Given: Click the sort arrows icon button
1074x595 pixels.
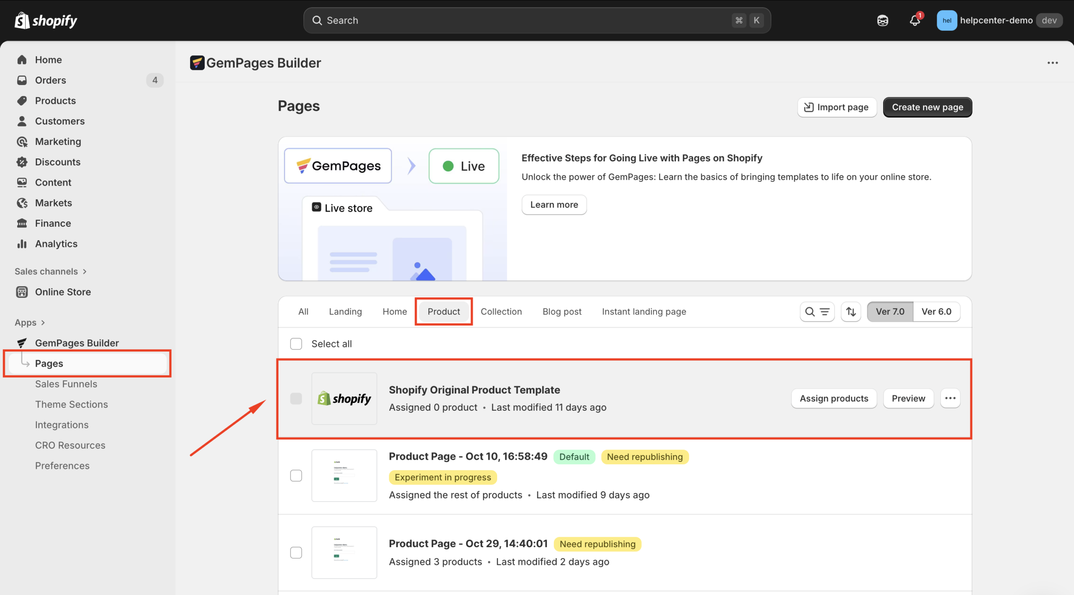Looking at the screenshot, I should (x=851, y=312).
